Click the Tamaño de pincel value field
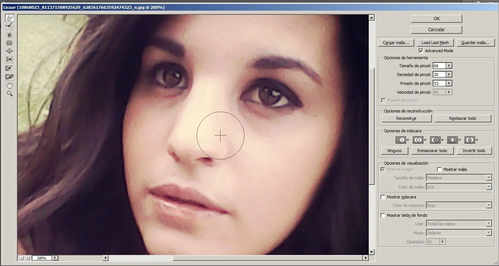499x266 pixels. pos(439,66)
